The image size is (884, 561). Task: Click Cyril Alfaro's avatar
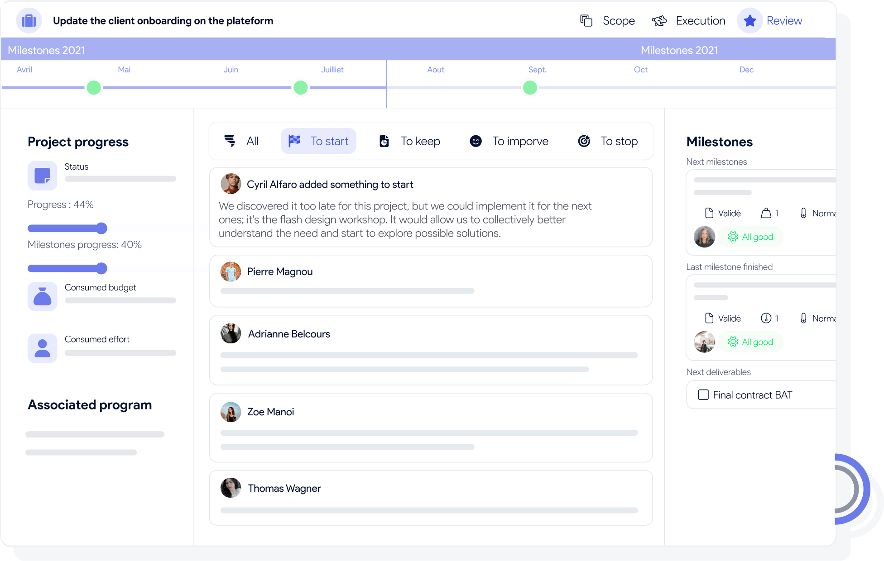(x=231, y=184)
